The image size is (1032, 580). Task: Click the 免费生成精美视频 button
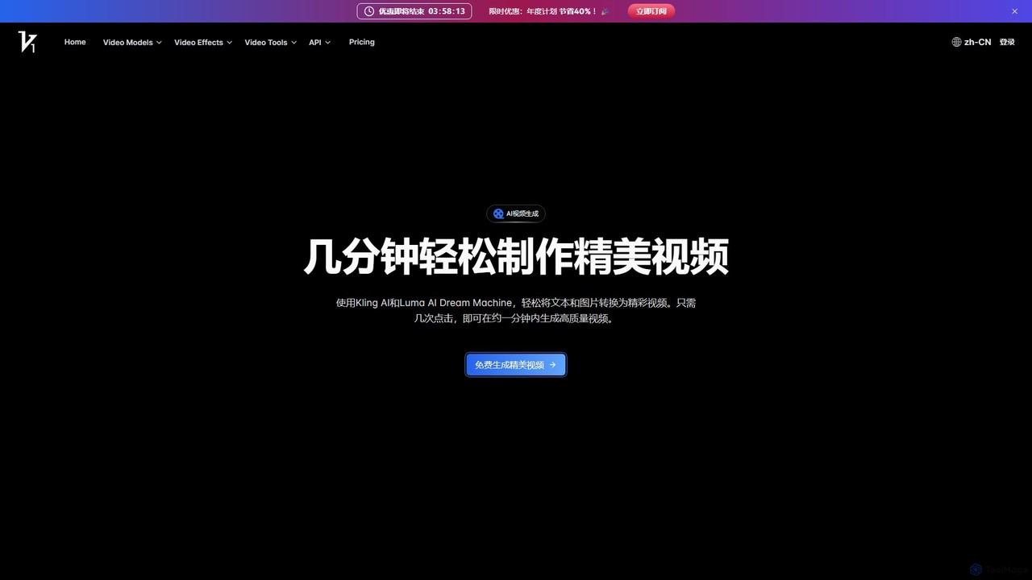[516, 365]
